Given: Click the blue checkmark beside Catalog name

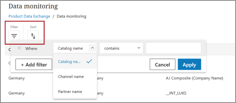Looking at the screenshot, I should (89, 61).
